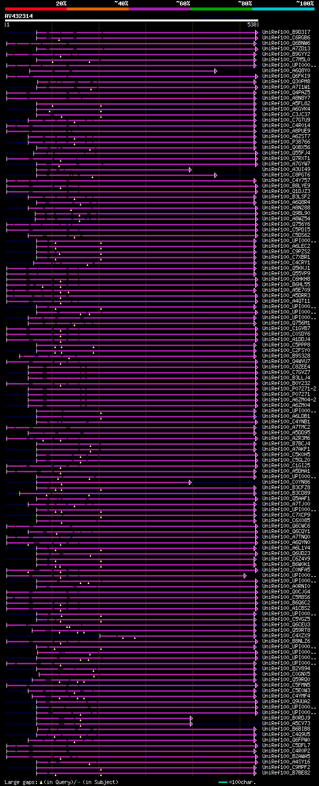Screen dimensions: 319x786
Task: Click the UniRef100_C8PGT6 label
Action: pyautogui.click(x=286, y=175)
